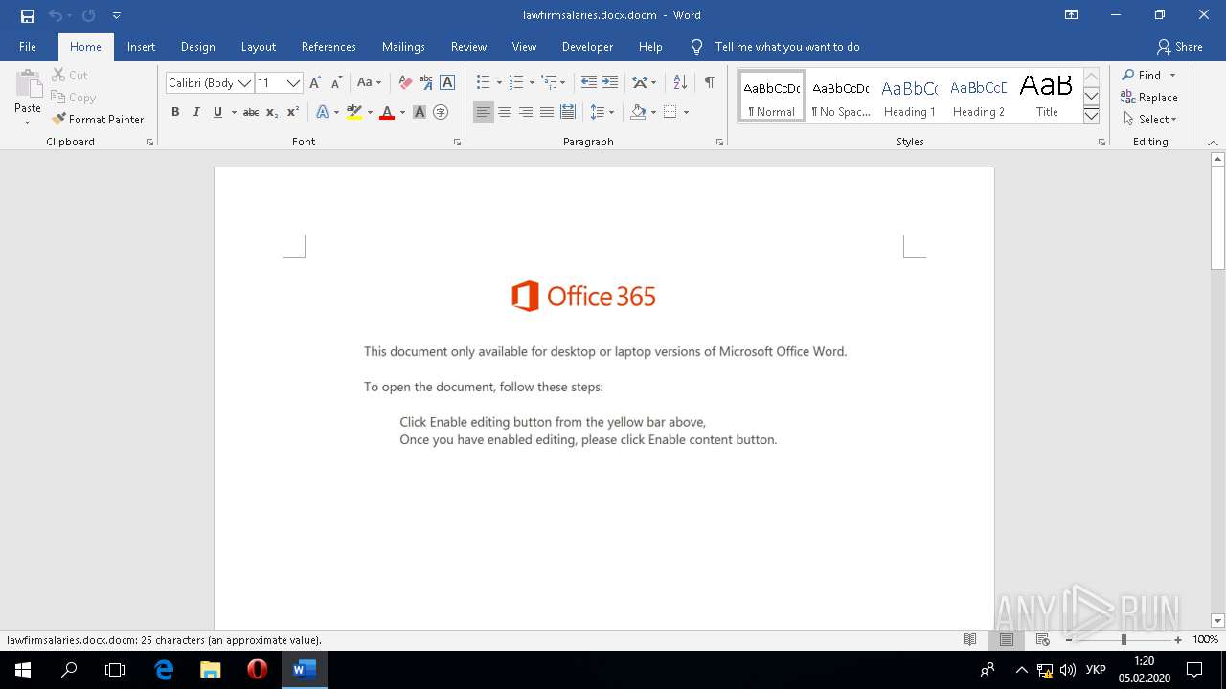This screenshot has height=689, width=1226.
Task: Apply subscript formatting
Action: (x=272, y=112)
